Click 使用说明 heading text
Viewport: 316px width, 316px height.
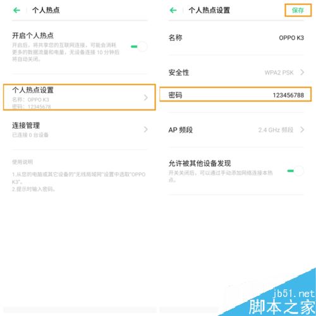[22, 162]
